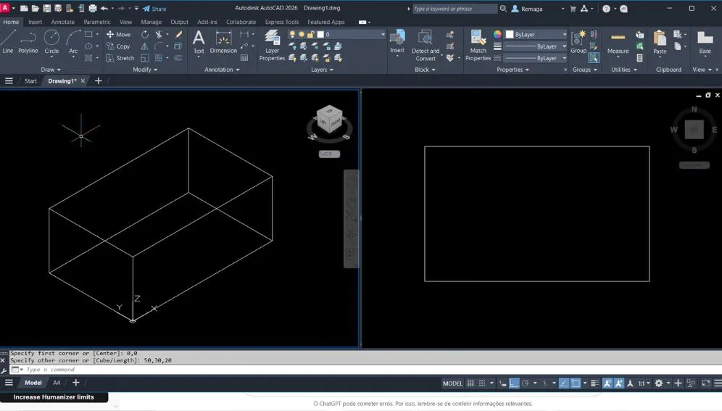Open the Parametric ribbon tab
Viewport: 722px width, 411px height.
click(96, 22)
